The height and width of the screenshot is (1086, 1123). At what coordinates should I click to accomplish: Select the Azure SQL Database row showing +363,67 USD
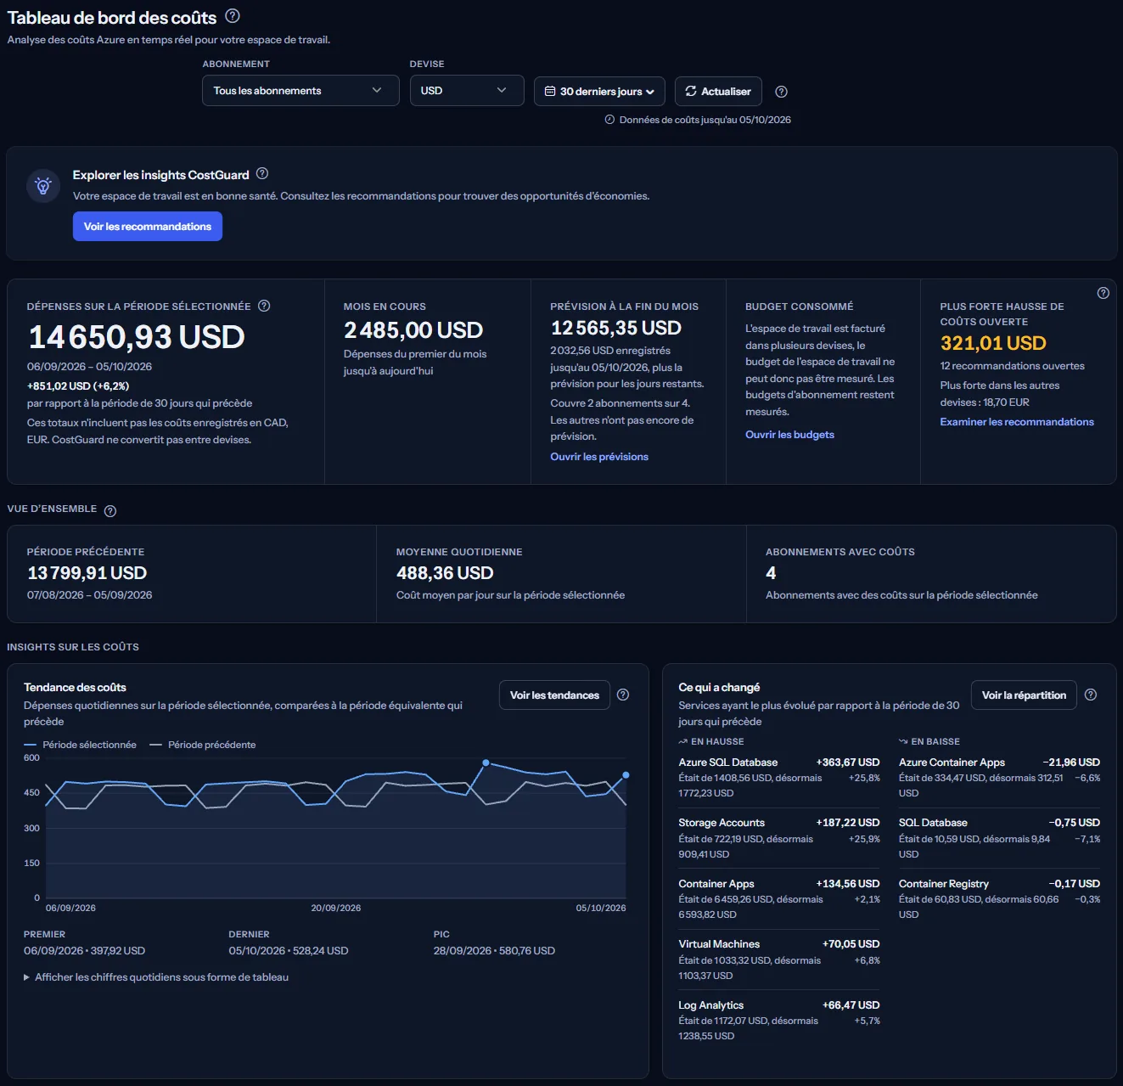779,778
